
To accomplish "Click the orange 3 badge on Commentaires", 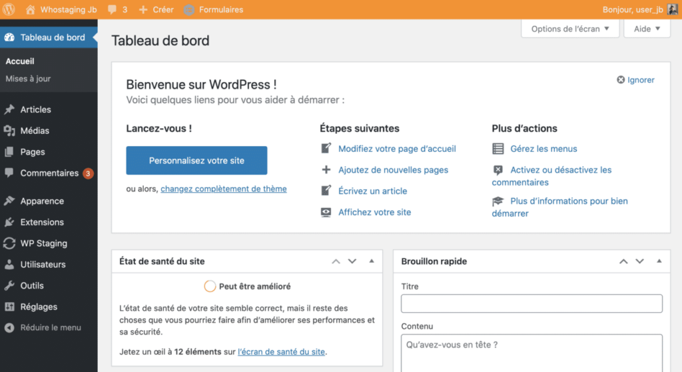I will pyautogui.click(x=88, y=173).
